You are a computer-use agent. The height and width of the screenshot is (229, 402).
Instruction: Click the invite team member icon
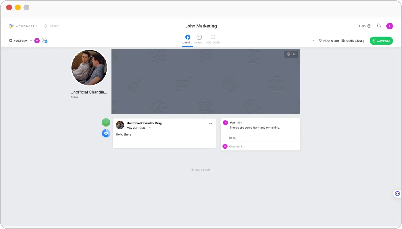[45, 41]
